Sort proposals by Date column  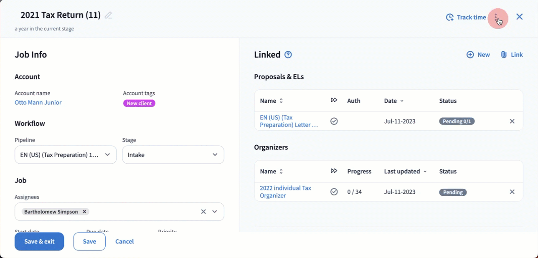point(393,101)
